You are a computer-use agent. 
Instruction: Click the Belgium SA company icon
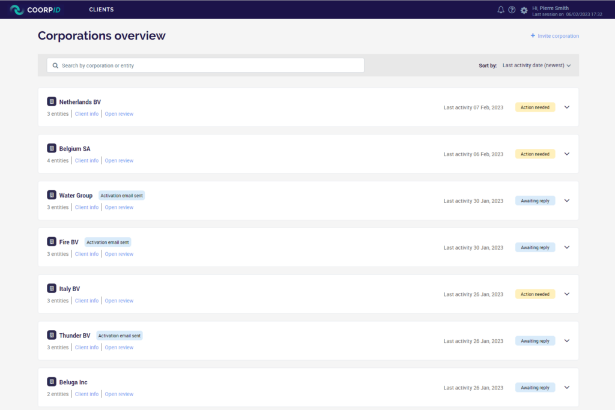coord(52,148)
